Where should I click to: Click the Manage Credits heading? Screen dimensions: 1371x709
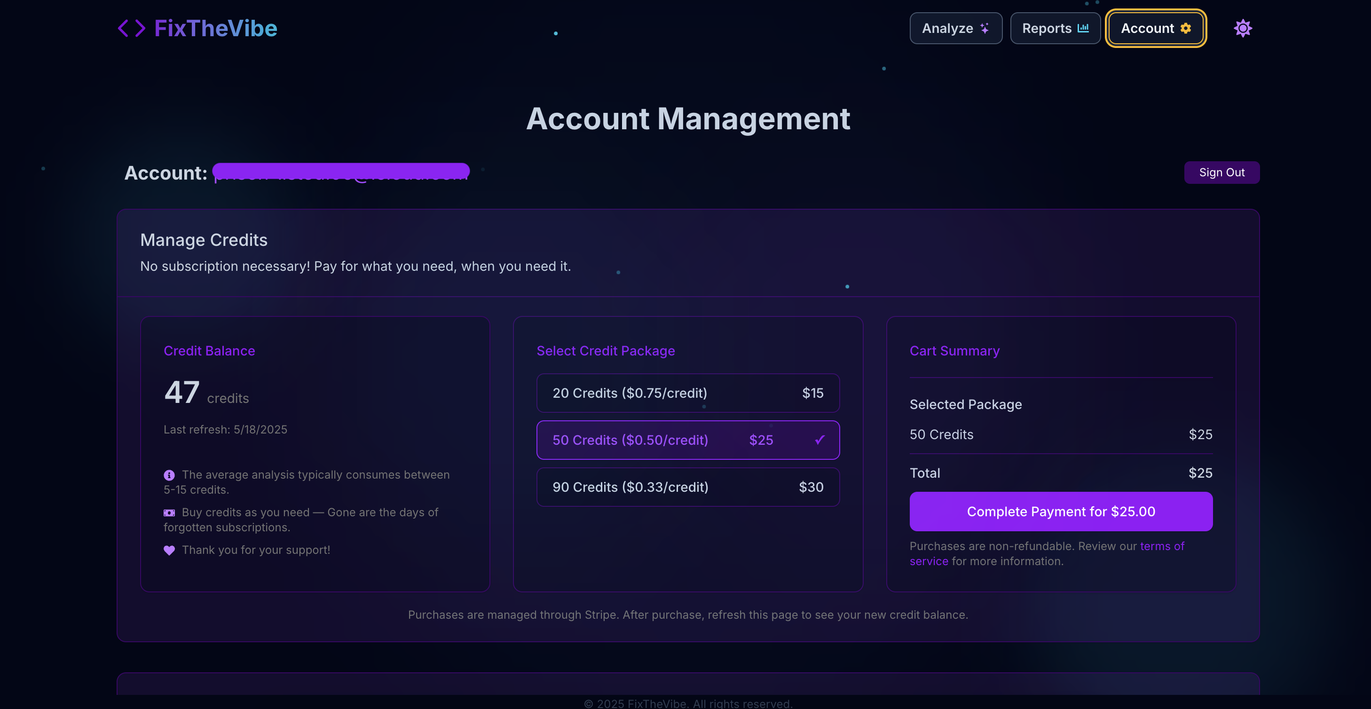[x=204, y=240]
